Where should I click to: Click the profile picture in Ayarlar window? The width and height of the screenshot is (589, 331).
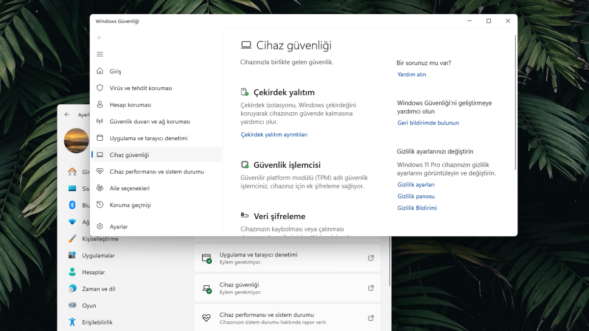pyautogui.click(x=76, y=141)
